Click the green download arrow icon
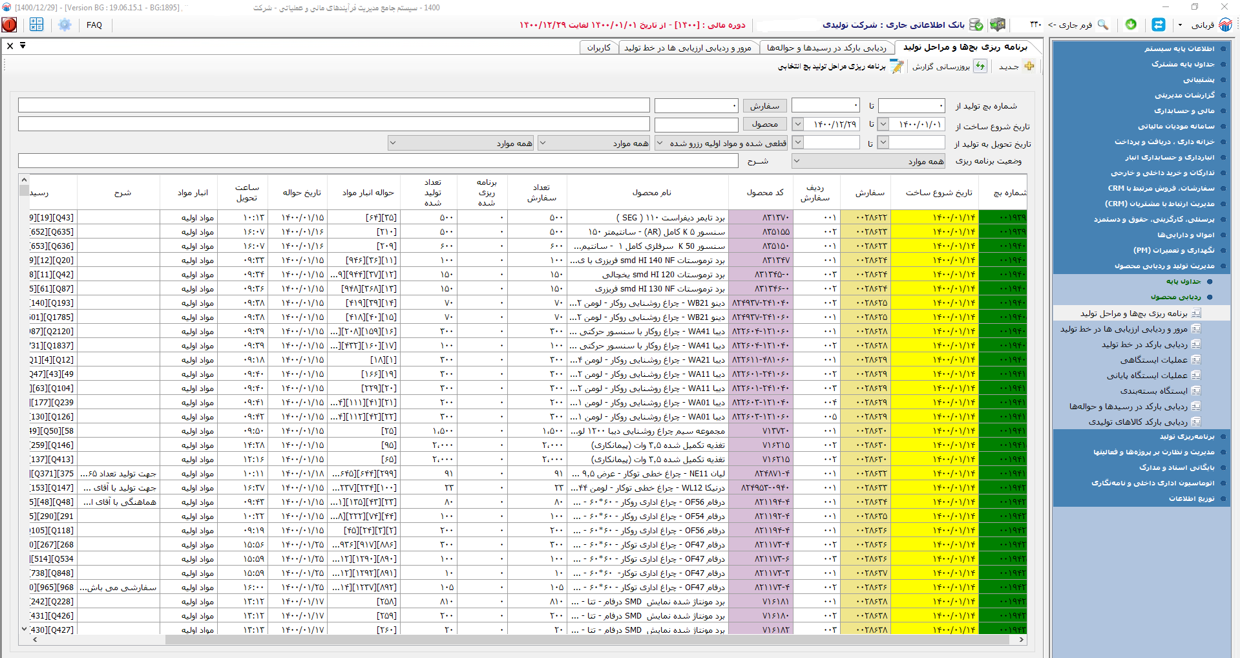Viewport: 1240px width, 658px height. (x=1131, y=25)
